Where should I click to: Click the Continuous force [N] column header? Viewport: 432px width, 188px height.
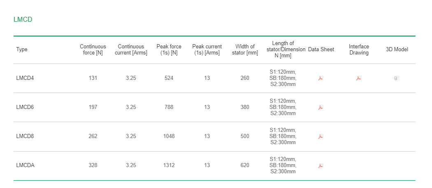(93, 50)
